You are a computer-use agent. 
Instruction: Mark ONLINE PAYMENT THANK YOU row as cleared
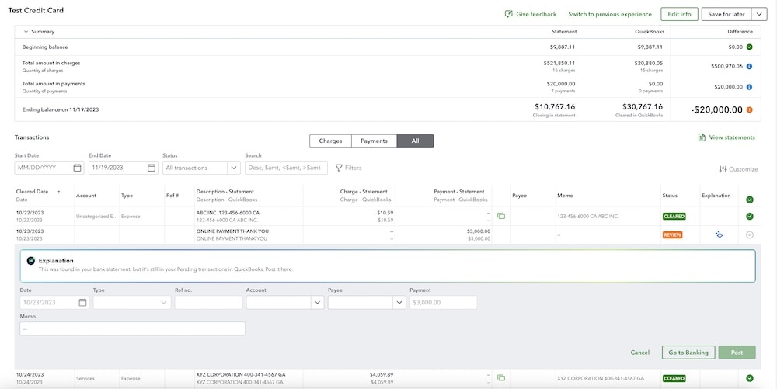pos(749,235)
